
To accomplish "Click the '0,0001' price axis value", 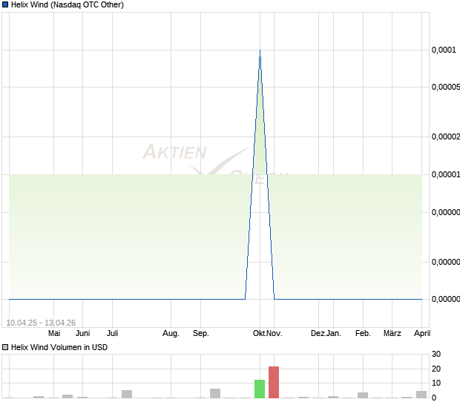I will point(444,50).
